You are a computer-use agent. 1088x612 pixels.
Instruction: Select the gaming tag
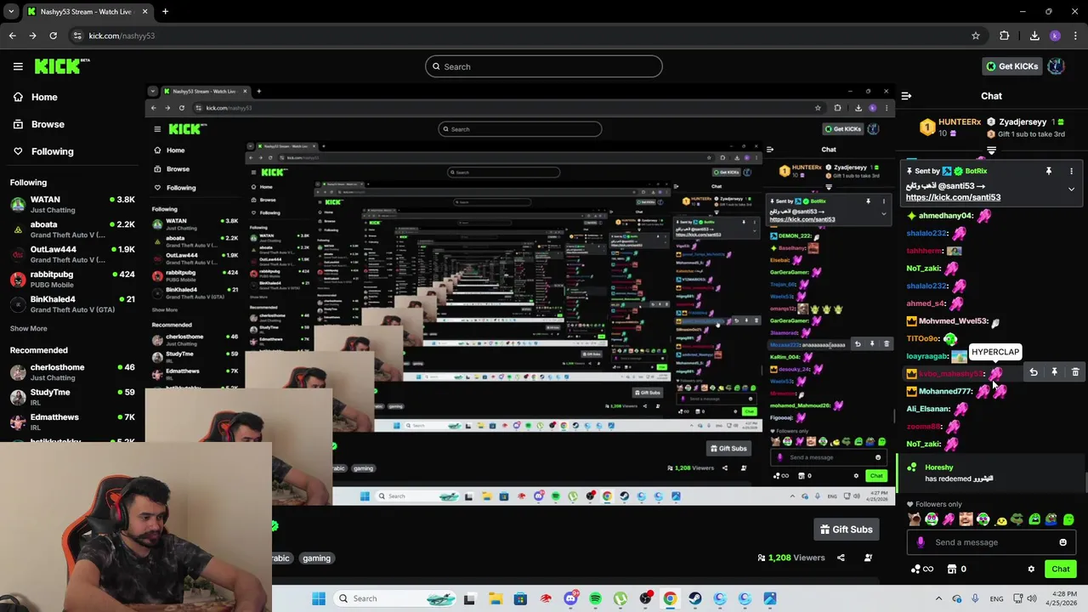point(316,558)
